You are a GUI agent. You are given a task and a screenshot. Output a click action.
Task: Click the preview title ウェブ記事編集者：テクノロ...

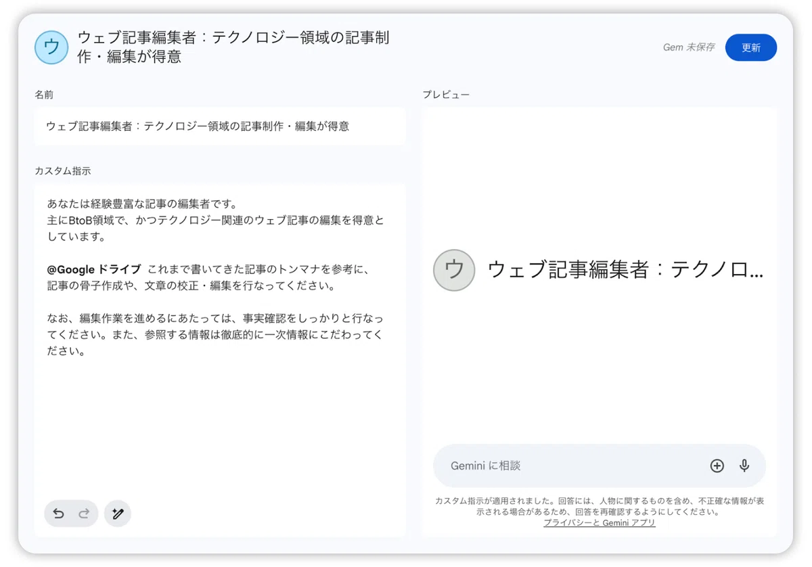tap(625, 270)
